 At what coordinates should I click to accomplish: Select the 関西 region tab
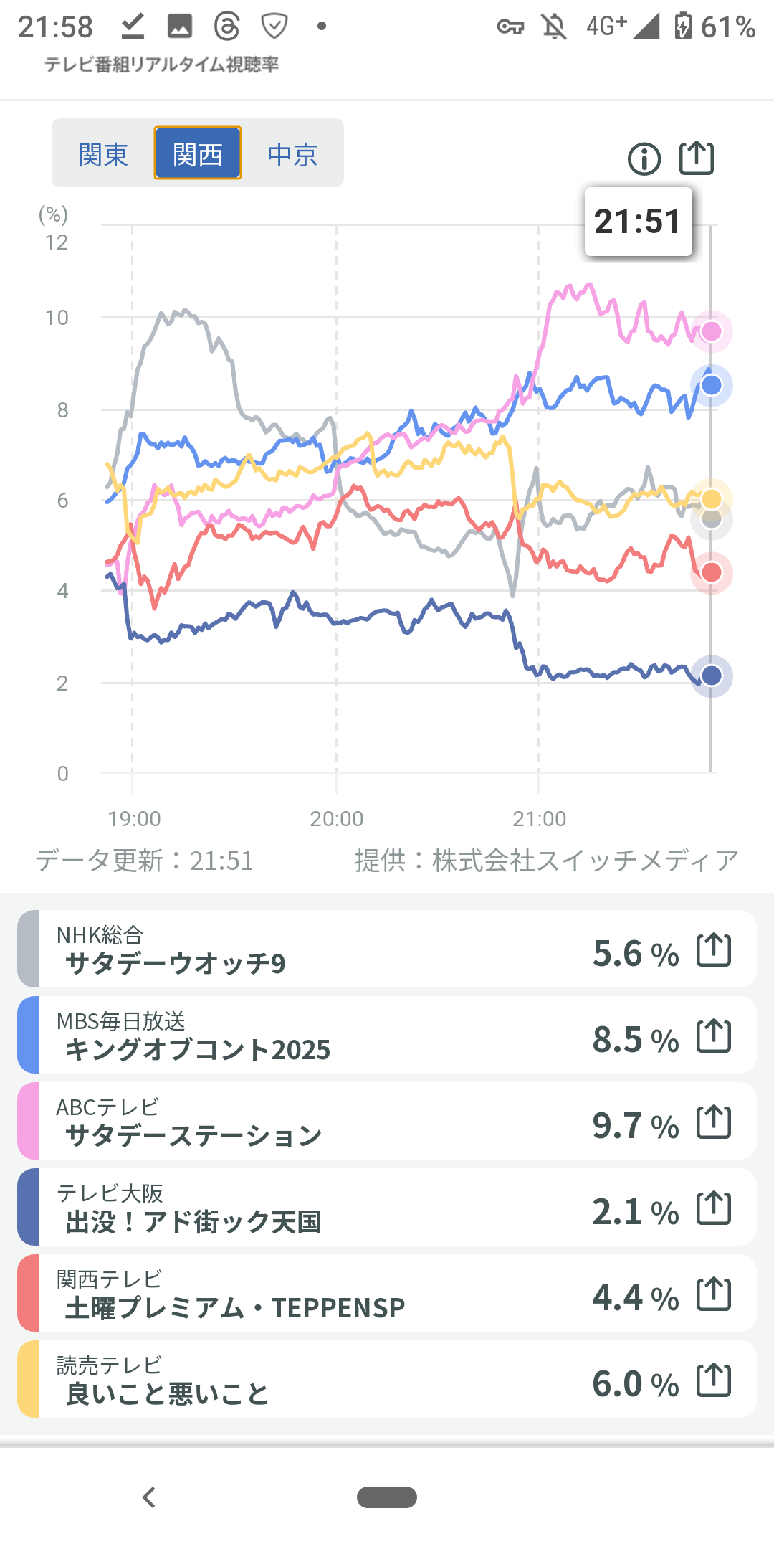point(198,153)
